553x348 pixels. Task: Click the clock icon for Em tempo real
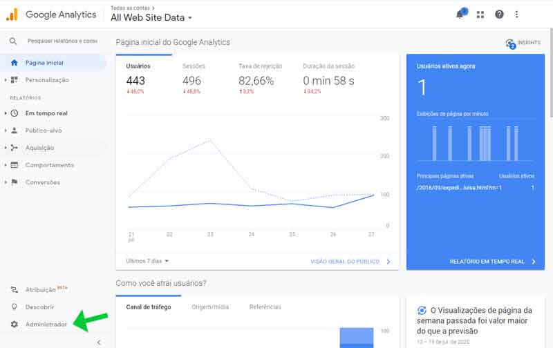[14, 113]
